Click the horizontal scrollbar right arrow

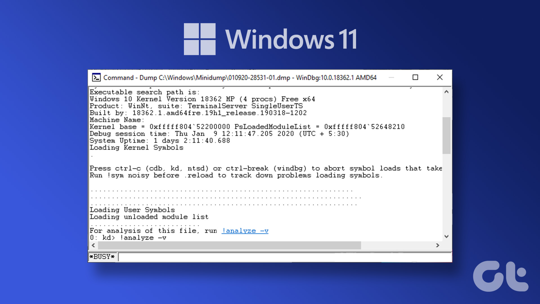[437, 245]
